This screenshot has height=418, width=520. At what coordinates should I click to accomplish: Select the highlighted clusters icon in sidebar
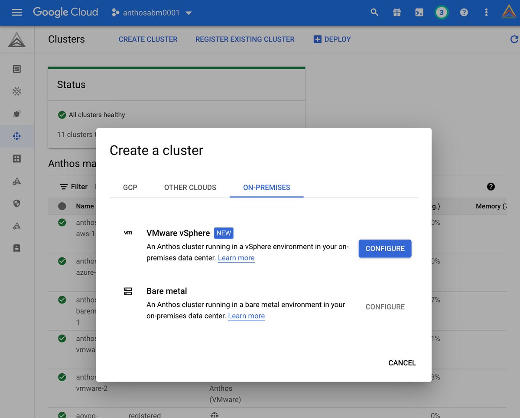(17, 136)
